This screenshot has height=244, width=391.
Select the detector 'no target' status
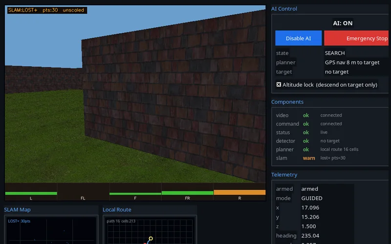click(329, 141)
